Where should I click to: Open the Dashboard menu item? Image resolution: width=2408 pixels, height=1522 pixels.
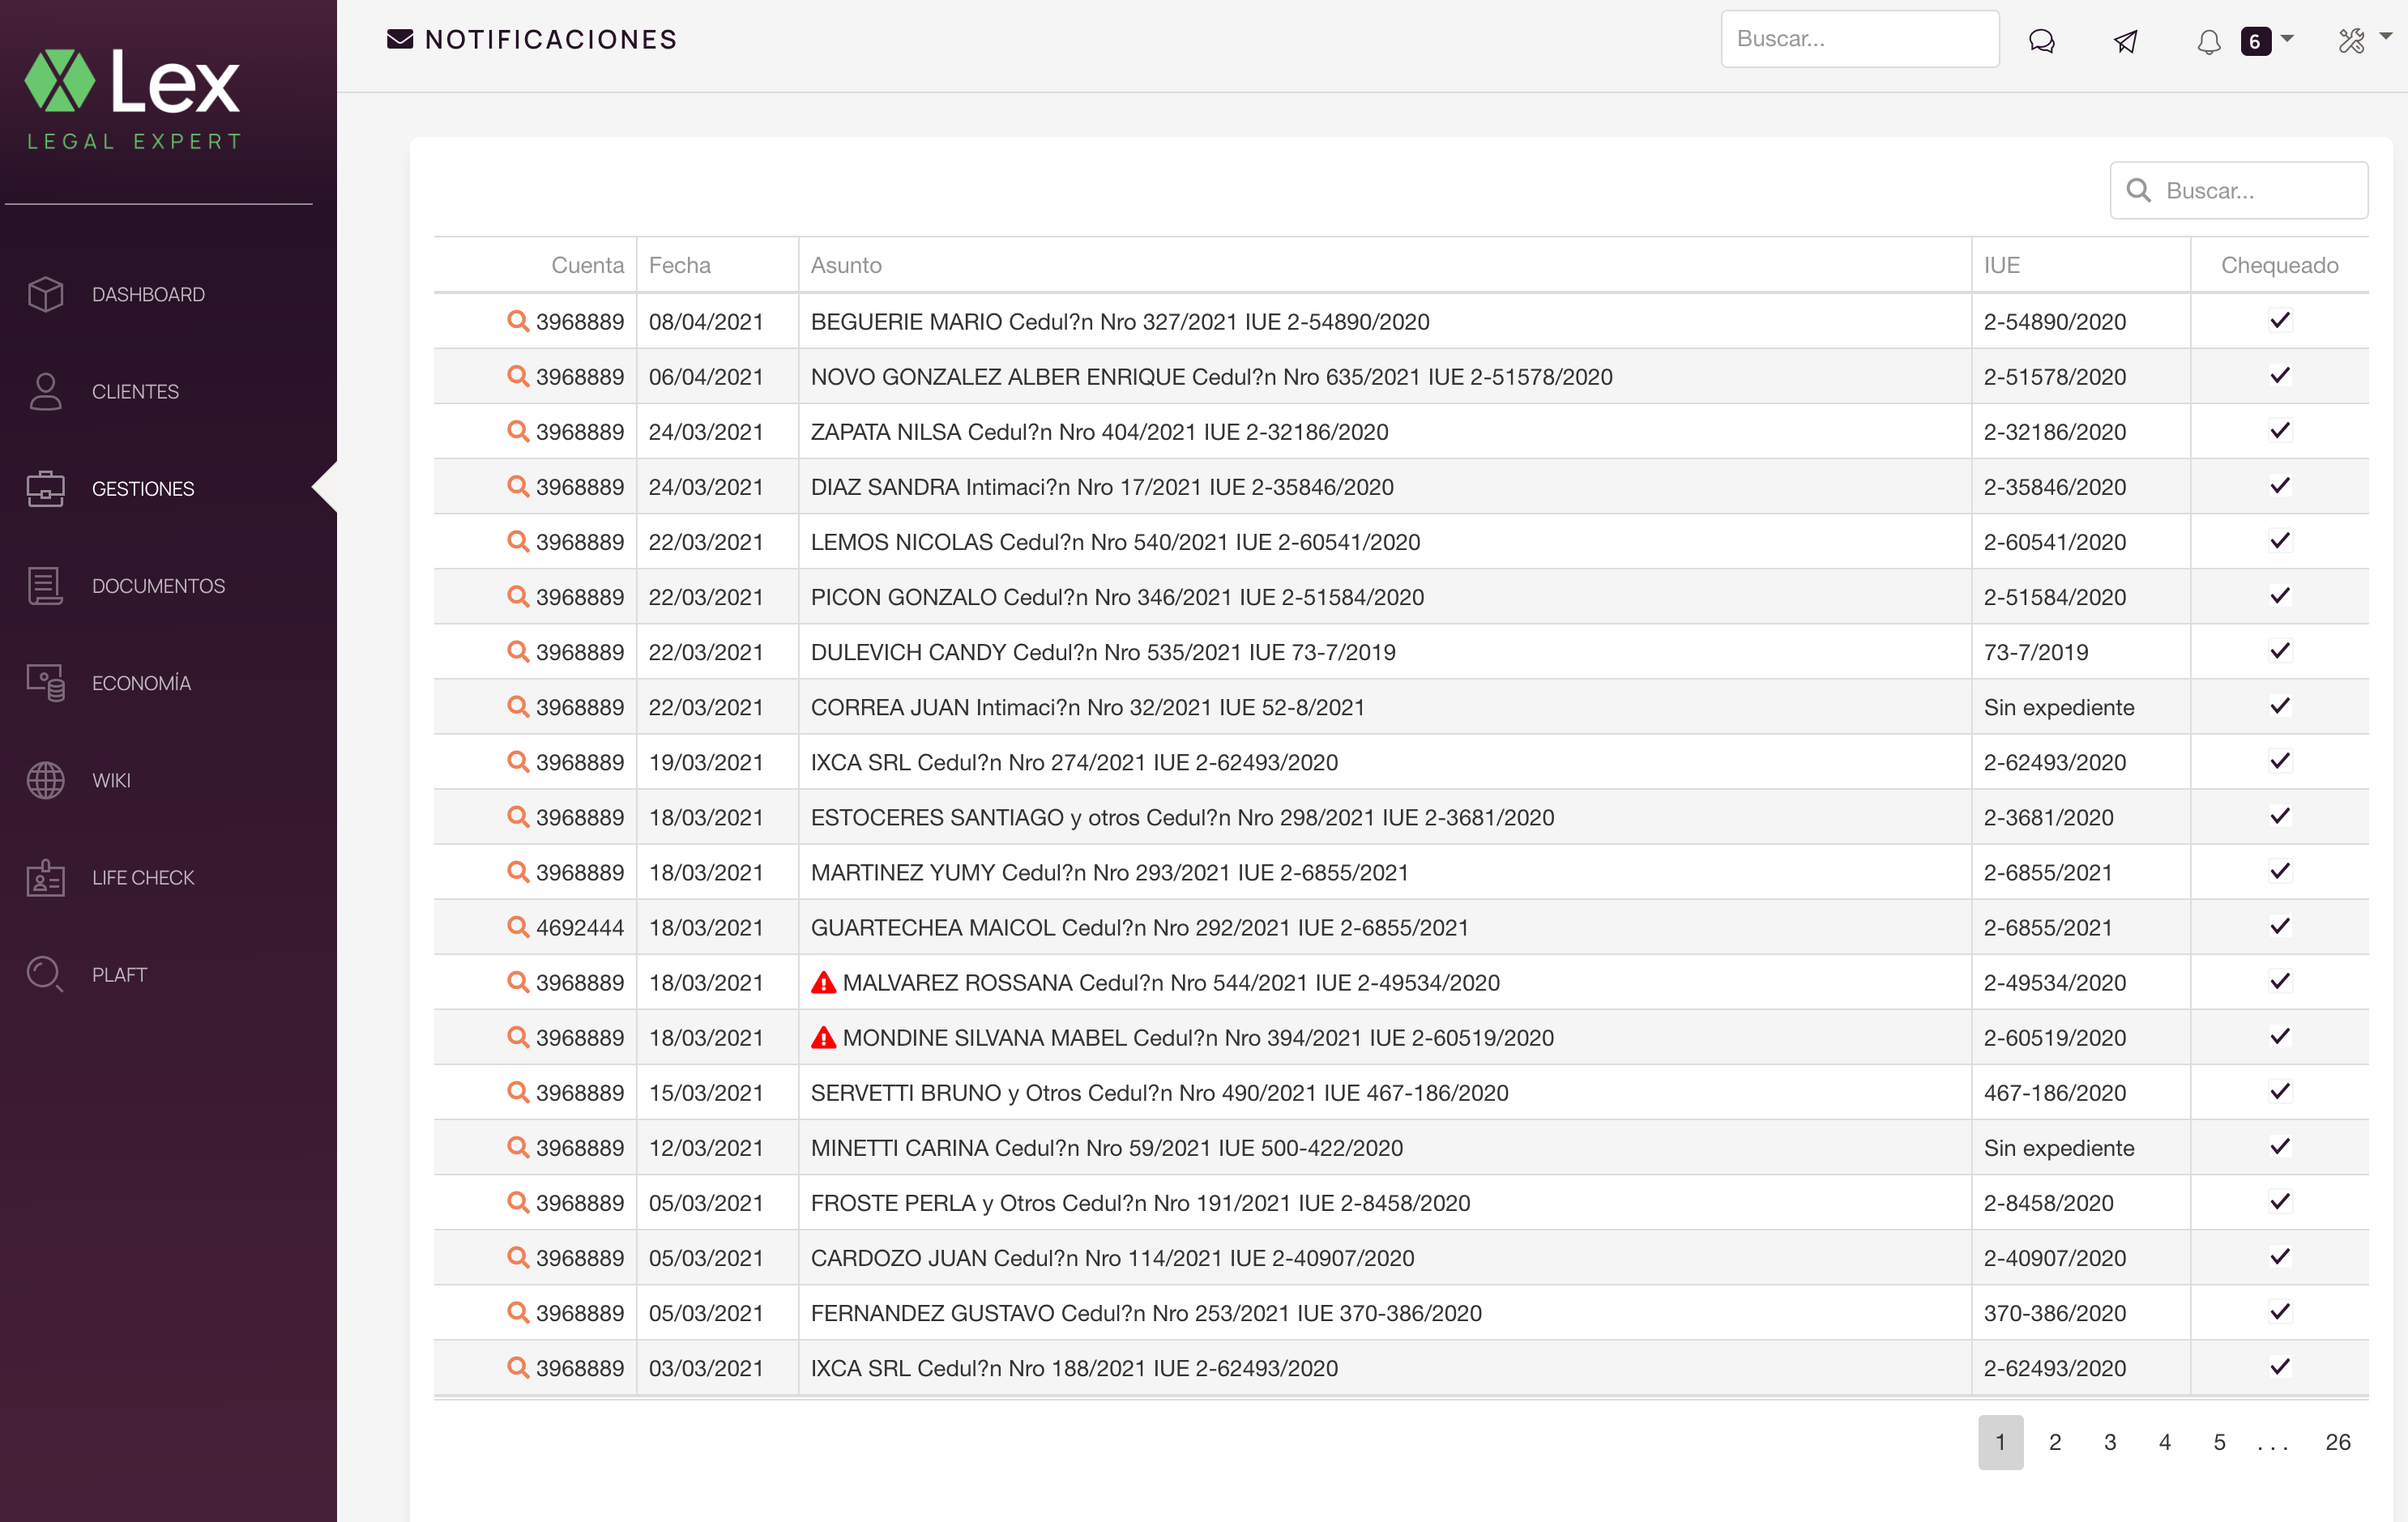[149, 295]
